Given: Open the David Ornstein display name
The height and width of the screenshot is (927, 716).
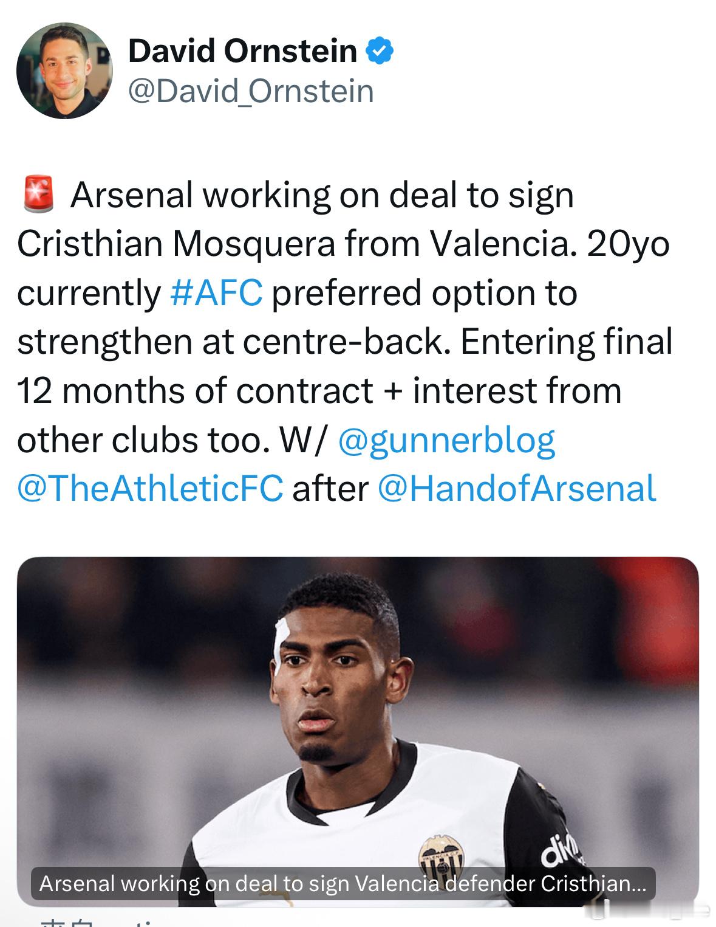Looking at the screenshot, I should [x=242, y=50].
